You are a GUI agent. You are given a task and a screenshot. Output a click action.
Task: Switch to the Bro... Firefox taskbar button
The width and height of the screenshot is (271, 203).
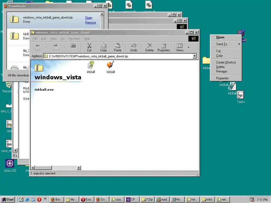point(57,200)
